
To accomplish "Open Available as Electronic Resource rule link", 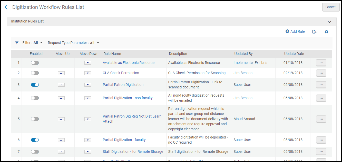I will pos(129,63).
